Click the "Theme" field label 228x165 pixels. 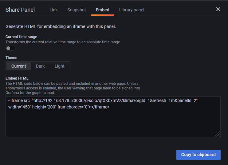coord(11,58)
